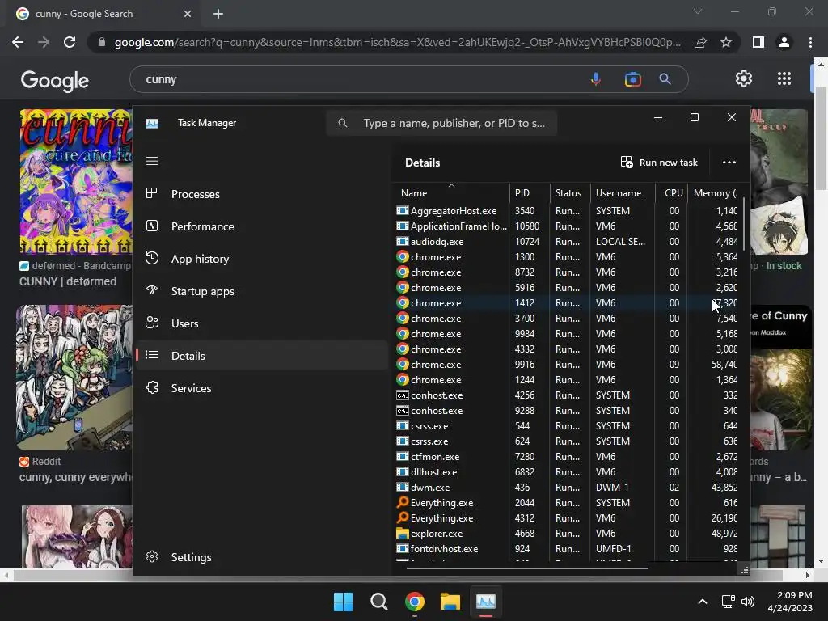Open the Processes page in Task Manager
Screen dimensions: 828x621
pyautogui.click(x=263, y=194)
